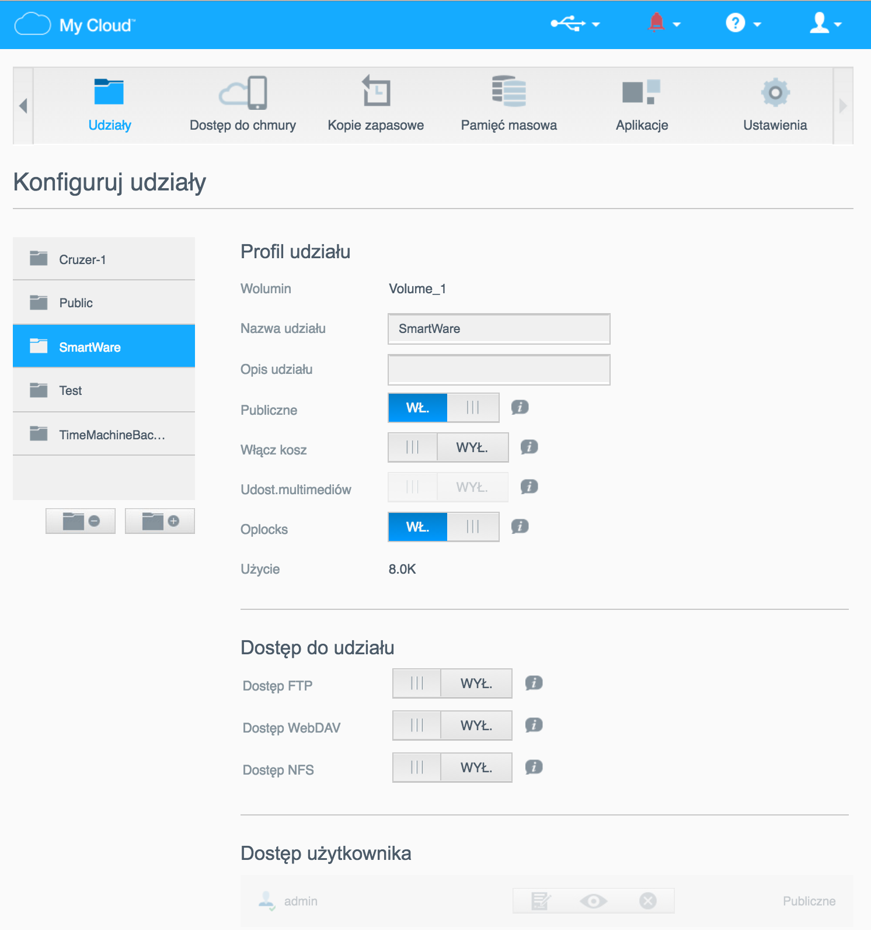This screenshot has width=871, height=930.
Task: Select the SmartWare share
Action: point(104,346)
